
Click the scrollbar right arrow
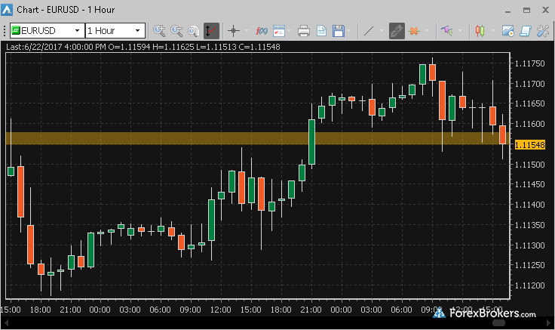[x=549, y=323]
